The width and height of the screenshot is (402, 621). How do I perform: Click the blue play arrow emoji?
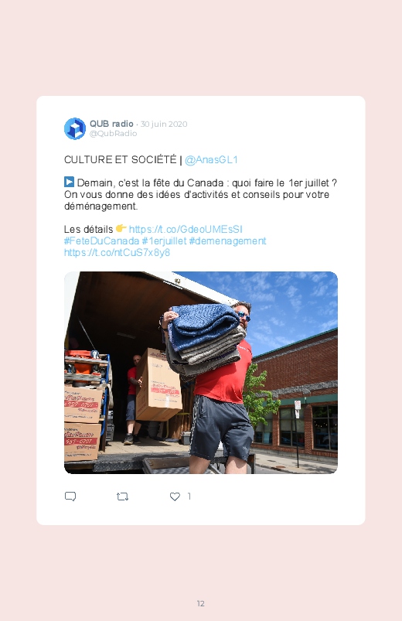69,183
